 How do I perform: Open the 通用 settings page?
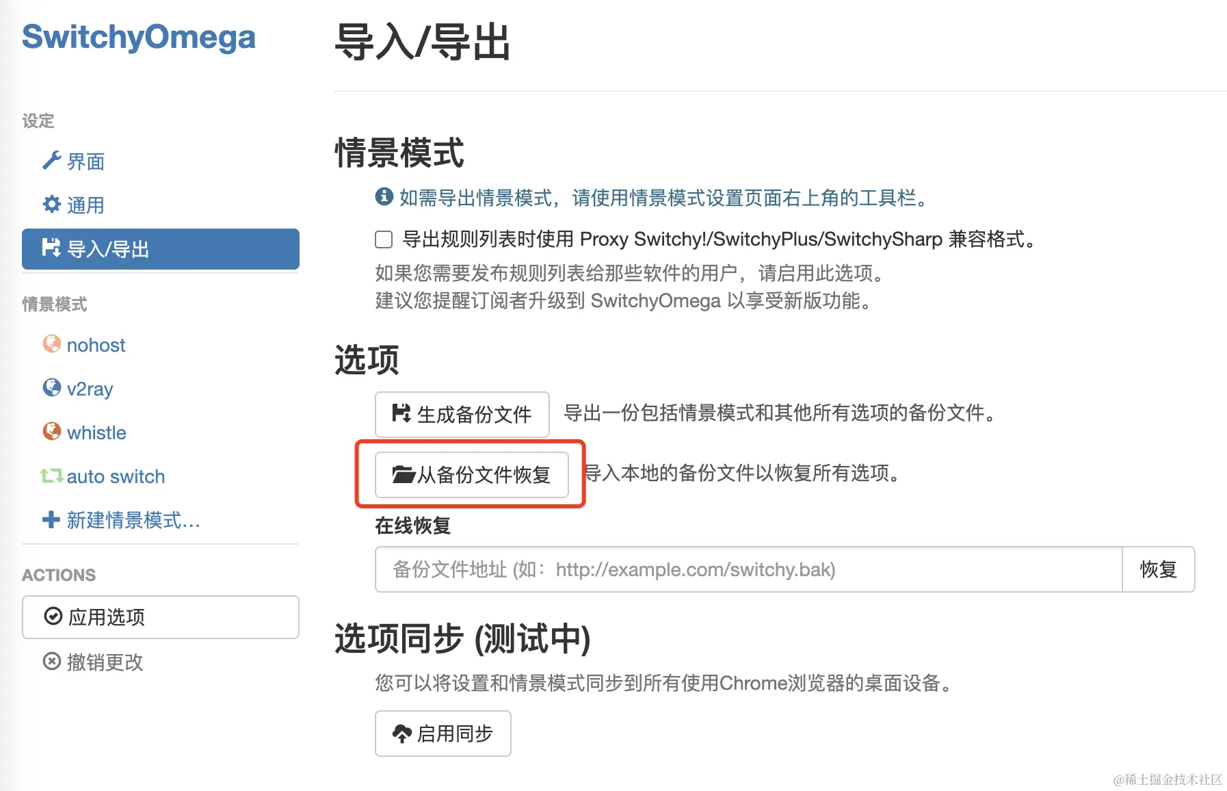tap(161, 205)
